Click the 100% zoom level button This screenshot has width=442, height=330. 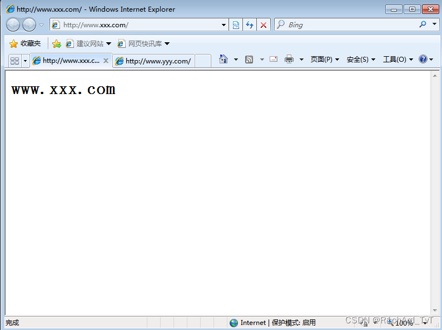[401, 323]
